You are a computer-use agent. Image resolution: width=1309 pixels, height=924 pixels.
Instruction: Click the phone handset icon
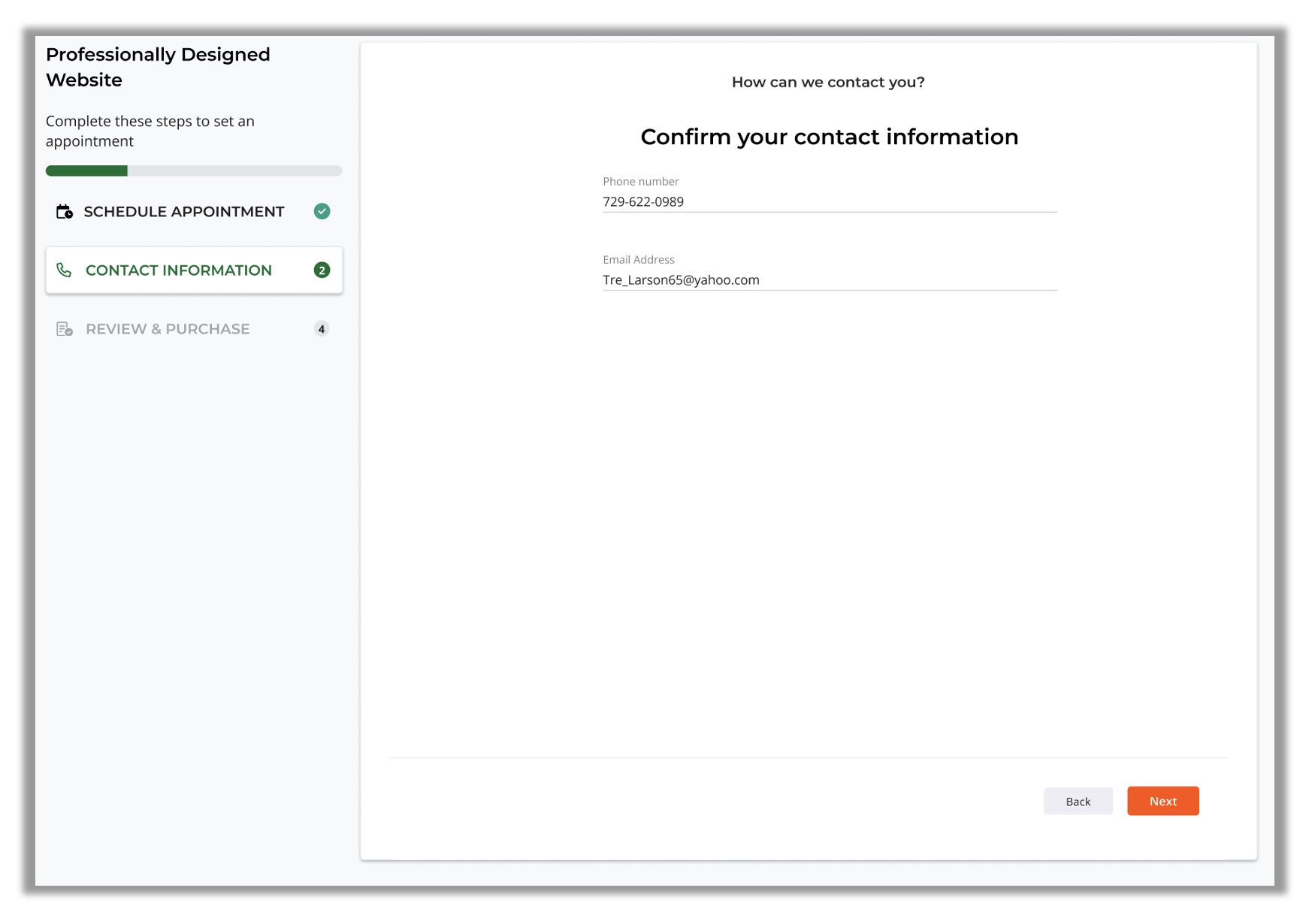click(x=65, y=270)
